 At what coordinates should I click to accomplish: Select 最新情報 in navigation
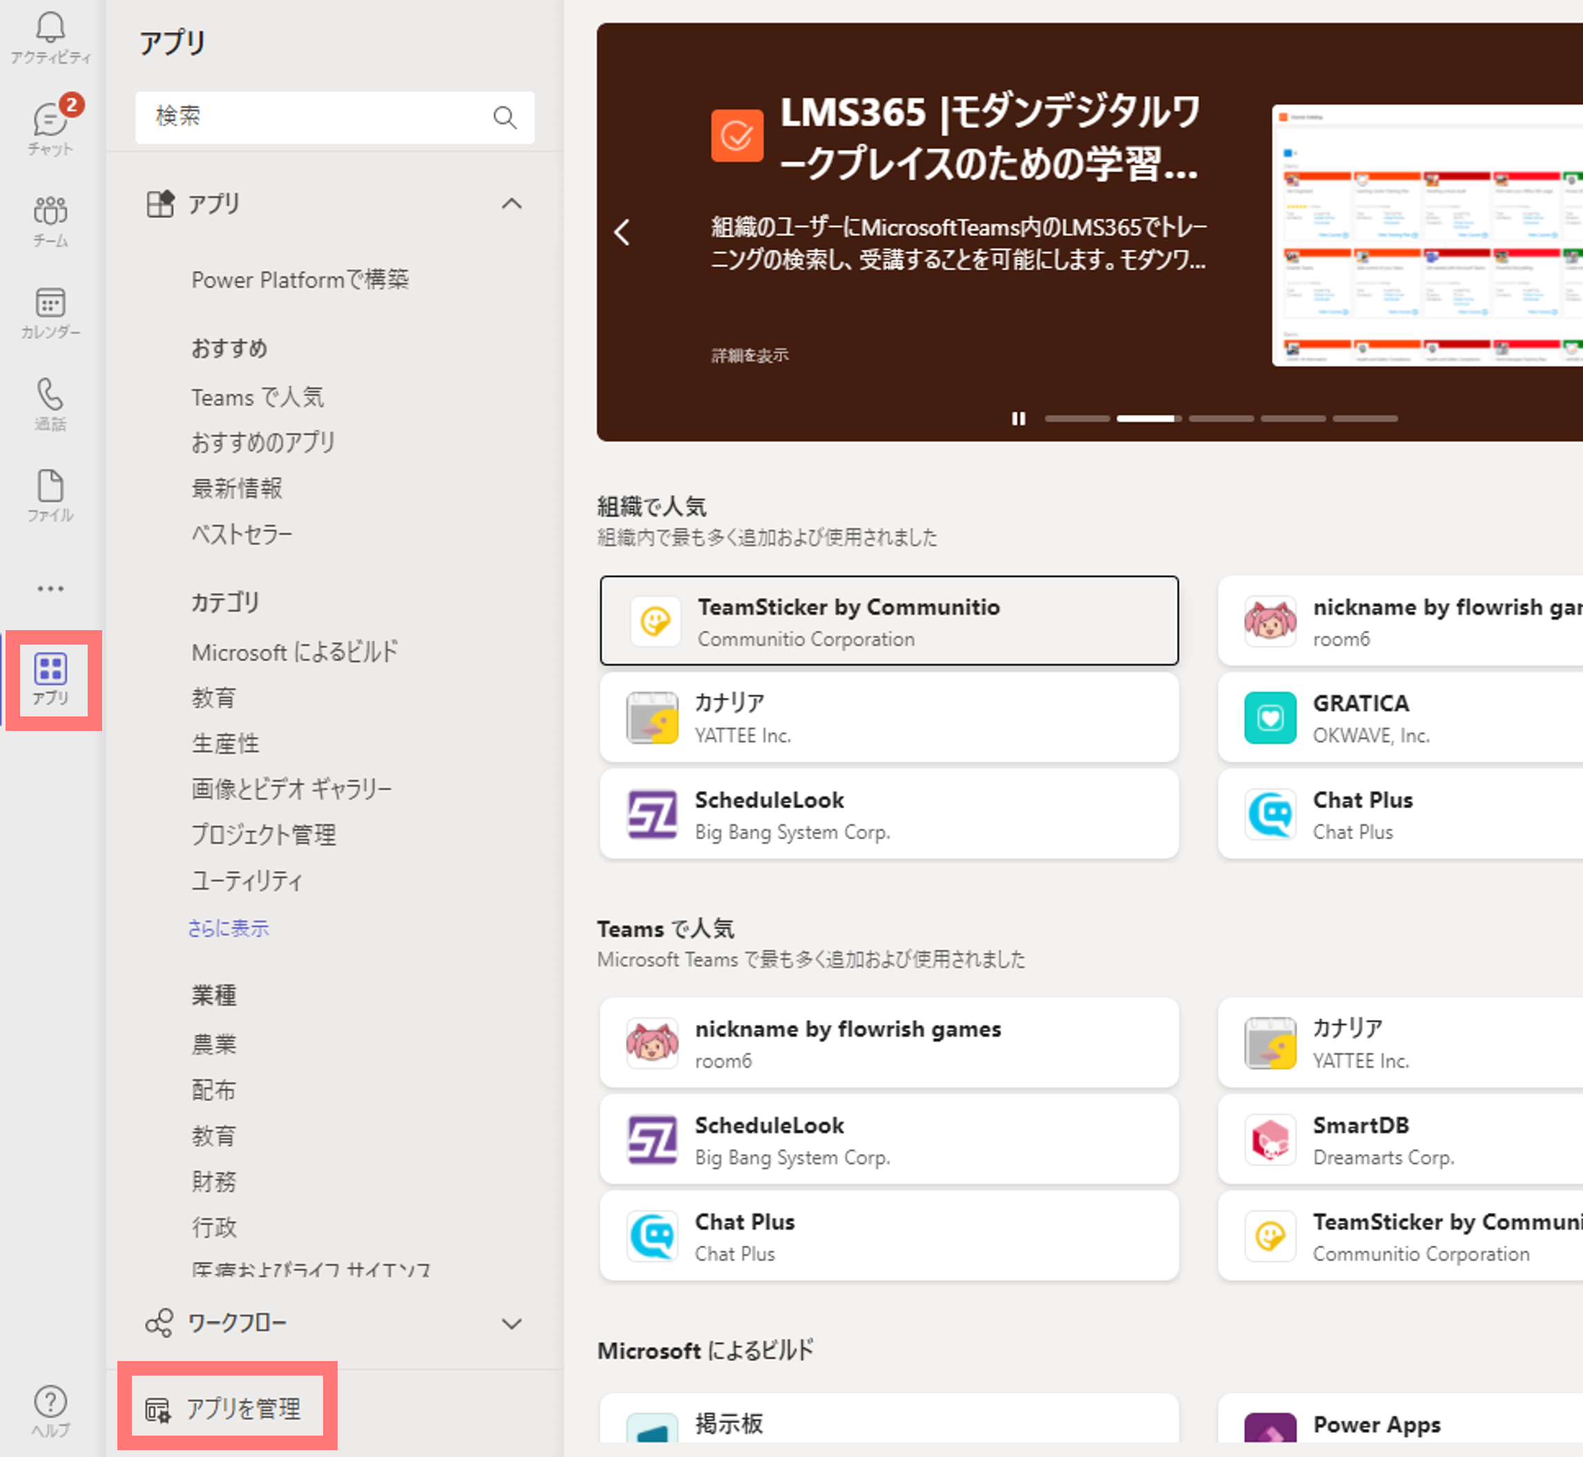(237, 488)
